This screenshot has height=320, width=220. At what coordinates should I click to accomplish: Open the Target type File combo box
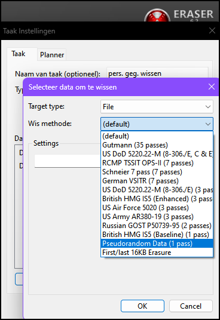[x=157, y=106]
